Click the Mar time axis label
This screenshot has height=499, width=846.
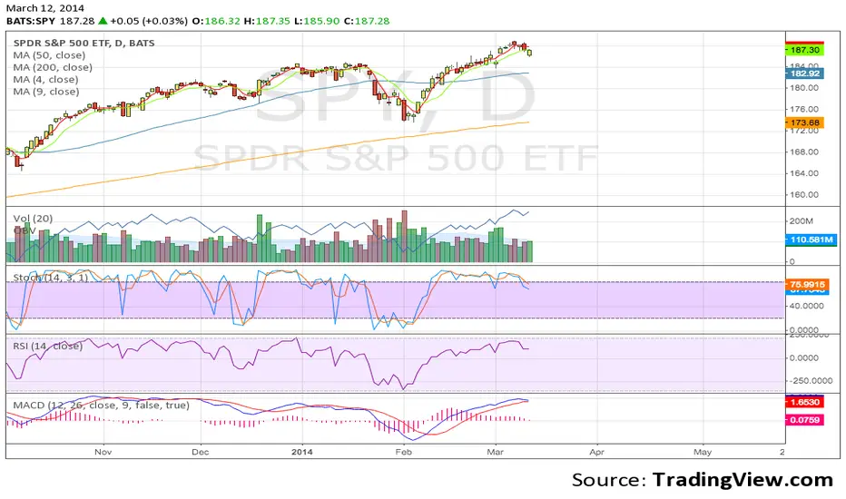496,452
